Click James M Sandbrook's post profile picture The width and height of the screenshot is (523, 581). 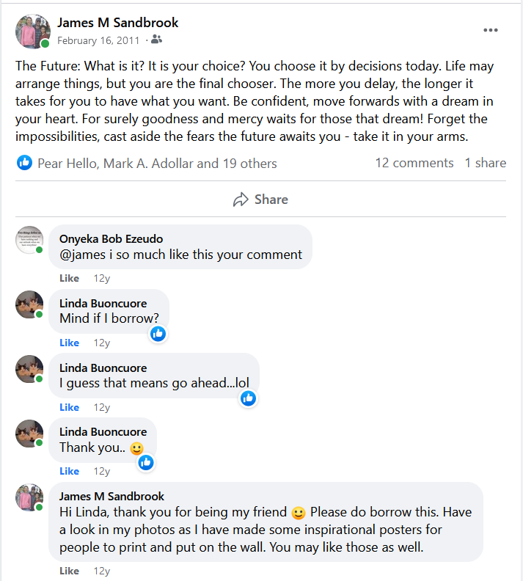(x=32, y=31)
